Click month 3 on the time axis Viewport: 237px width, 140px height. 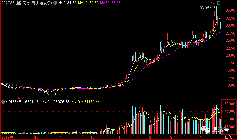pos(171,138)
